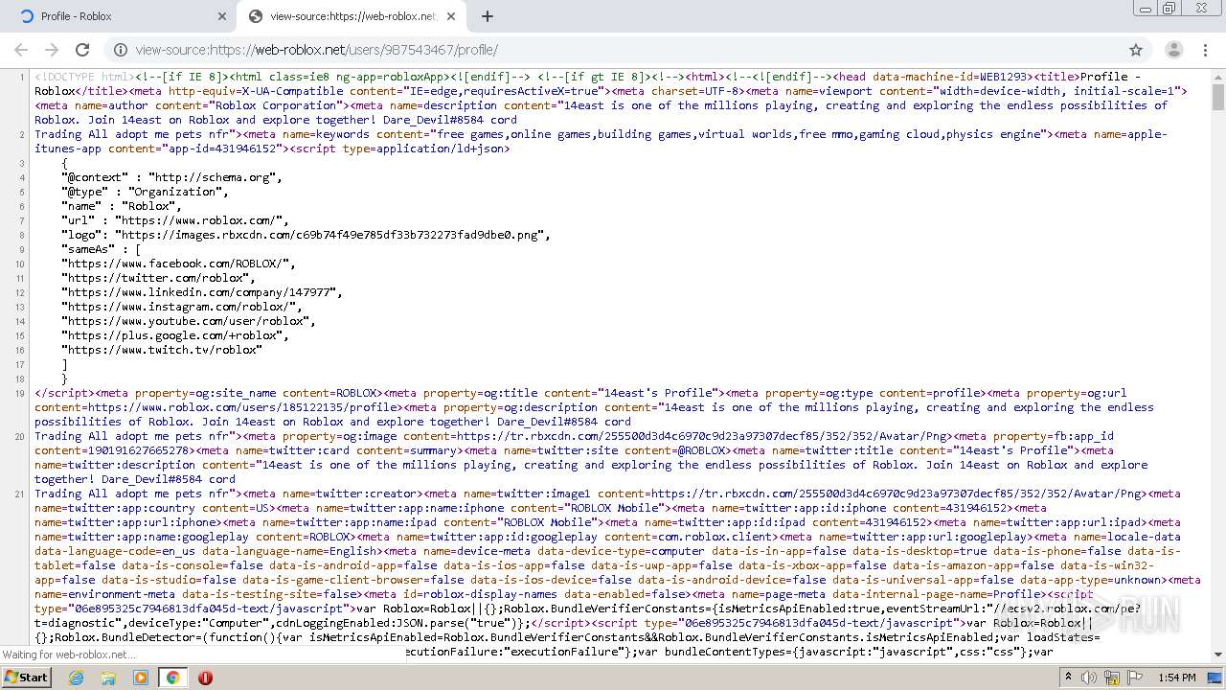Close the Profile - Roblox tab
The height and width of the screenshot is (690, 1226).
(x=221, y=16)
